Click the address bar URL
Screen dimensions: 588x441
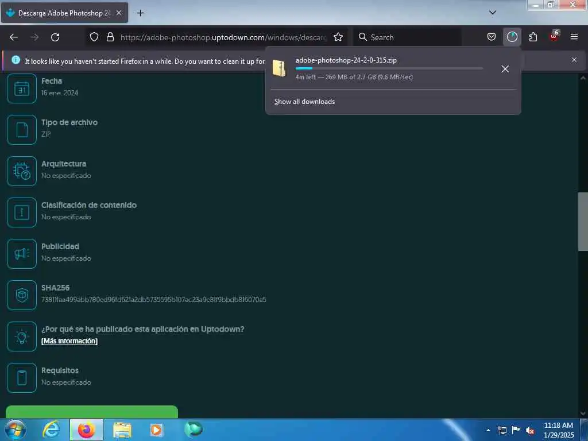[223, 37]
